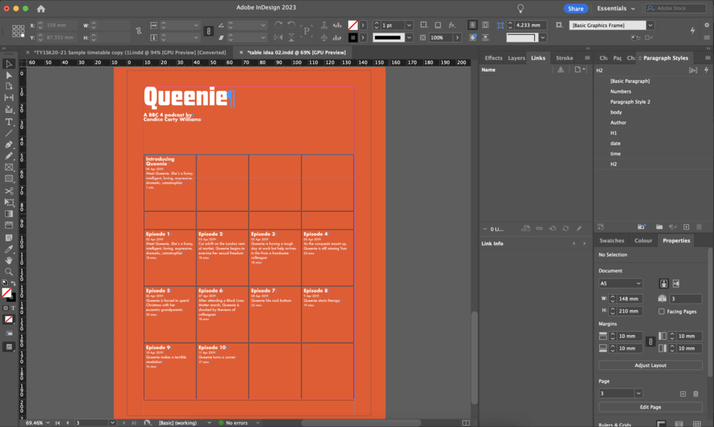Click the fill/stroke swatch in Tools panel
Screen dimensions: 714x427
tap(8, 294)
